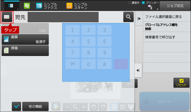Screen dimensions: 191x112
Task: Open シンプルファクス mode
Action: pos(47,6)
